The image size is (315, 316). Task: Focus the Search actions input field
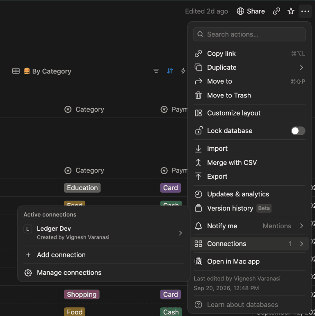tap(249, 34)
